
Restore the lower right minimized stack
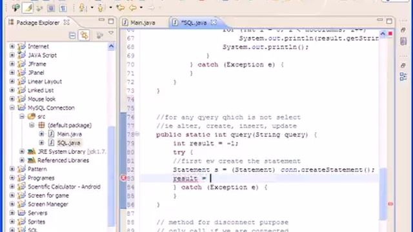point(403,66)
